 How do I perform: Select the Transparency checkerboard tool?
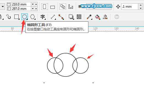pyautogui.click(x=79, y=17)
